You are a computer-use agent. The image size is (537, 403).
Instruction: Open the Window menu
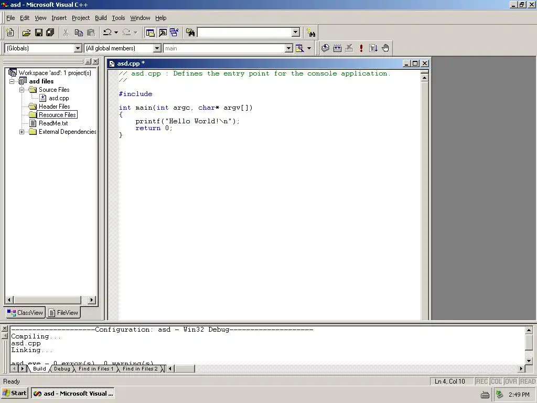[x=140, y=18]
